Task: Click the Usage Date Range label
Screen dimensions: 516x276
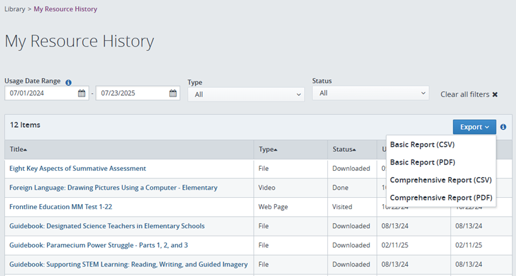Action: click(x=32, y=81)
